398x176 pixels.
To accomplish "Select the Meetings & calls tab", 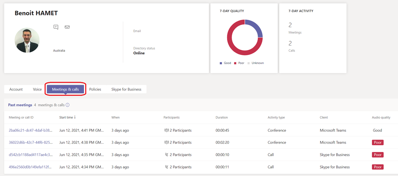I will (65, 89).
